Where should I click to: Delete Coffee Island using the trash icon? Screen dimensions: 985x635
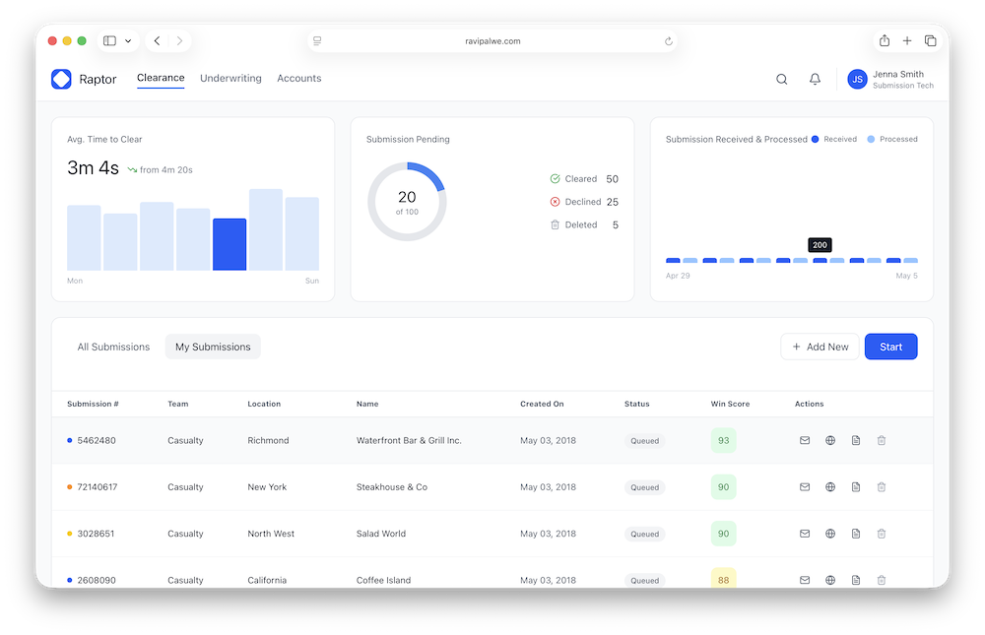[x=882, y=580]
